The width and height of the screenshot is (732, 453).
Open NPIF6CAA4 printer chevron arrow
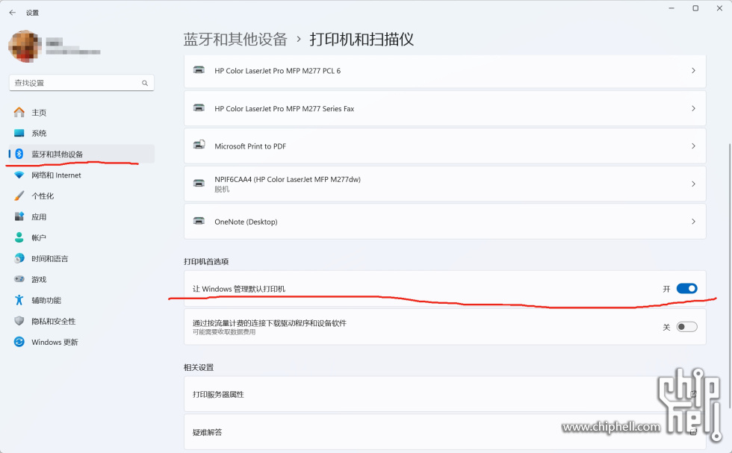tap(693, 184)
